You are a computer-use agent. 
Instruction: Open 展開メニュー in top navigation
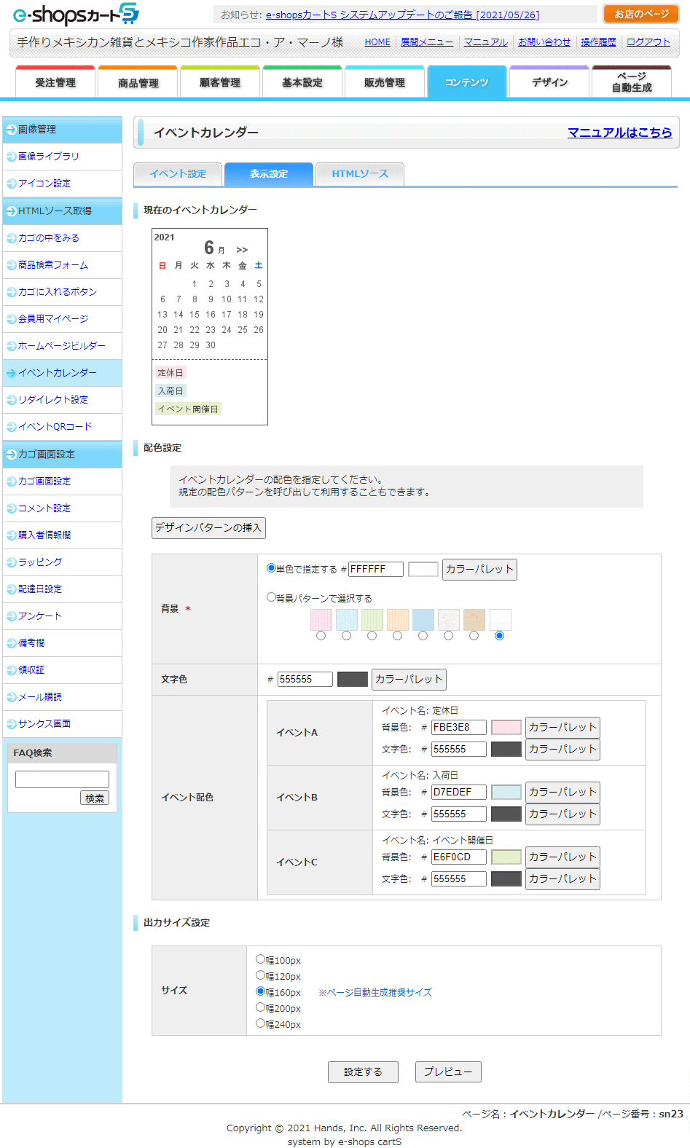426,42
